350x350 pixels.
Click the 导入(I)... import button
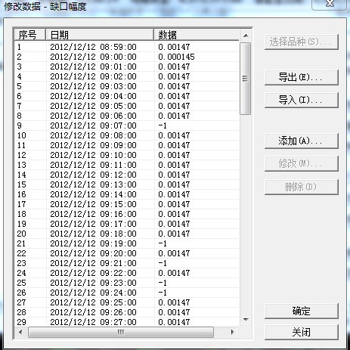coord(302,100)
